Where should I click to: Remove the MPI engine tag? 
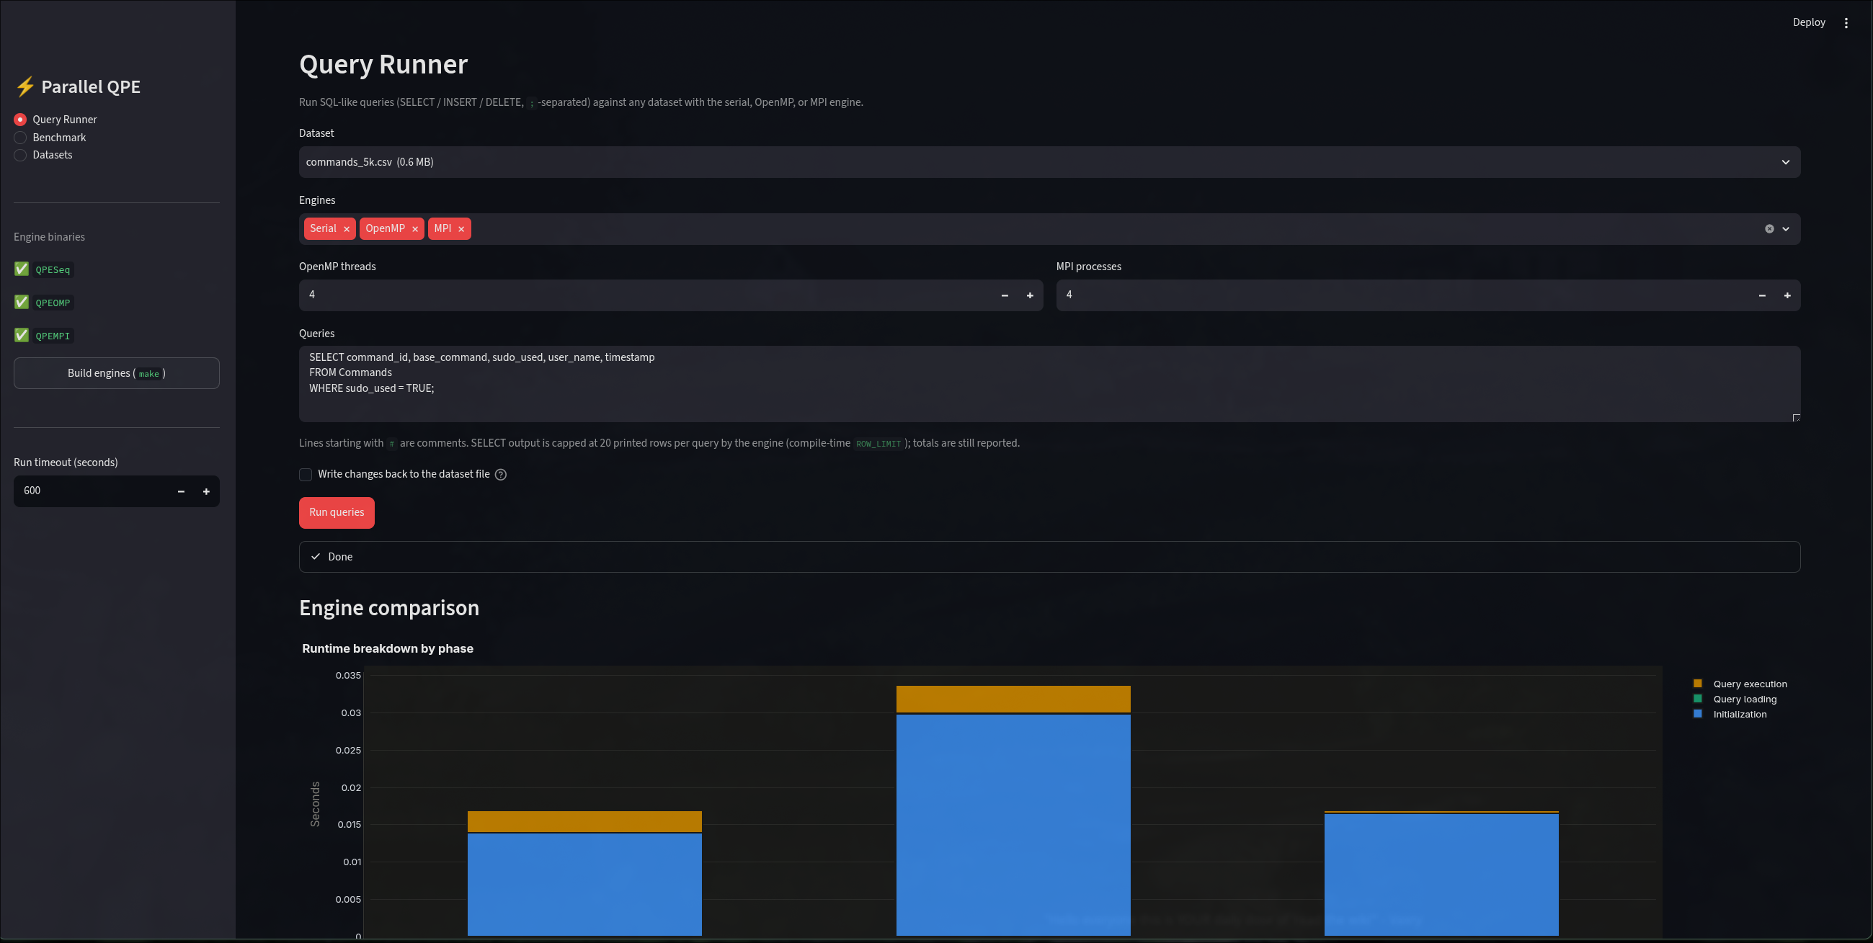point(461,229)
